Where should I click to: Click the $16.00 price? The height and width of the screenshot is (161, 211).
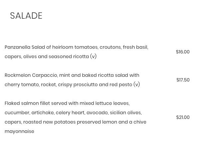(183, 52)
